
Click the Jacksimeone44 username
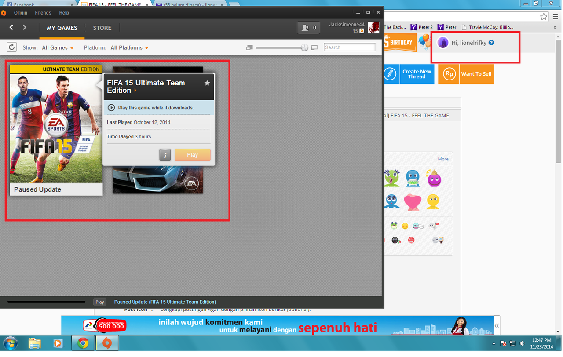point(347,25)
